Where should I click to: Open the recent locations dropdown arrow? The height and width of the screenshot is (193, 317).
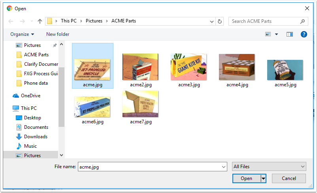pos(32,21)
